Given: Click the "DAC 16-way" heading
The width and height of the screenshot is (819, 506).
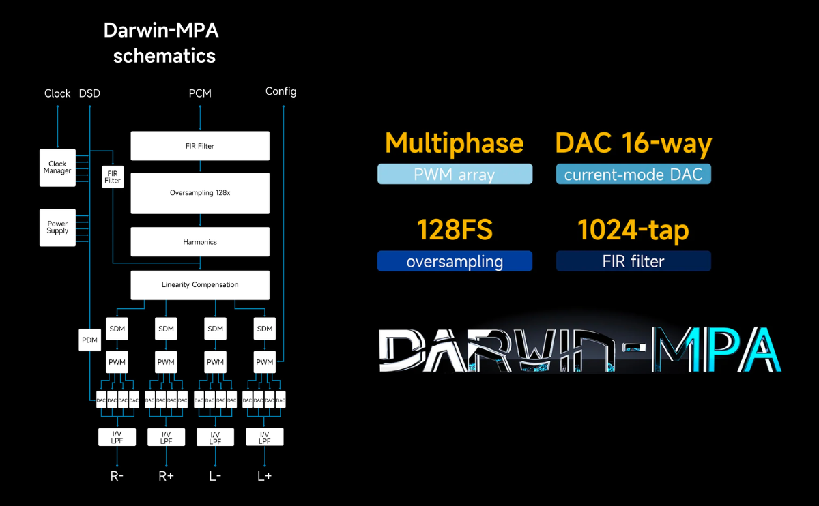Looking at the screenshot, I should [x=633, y=143].
